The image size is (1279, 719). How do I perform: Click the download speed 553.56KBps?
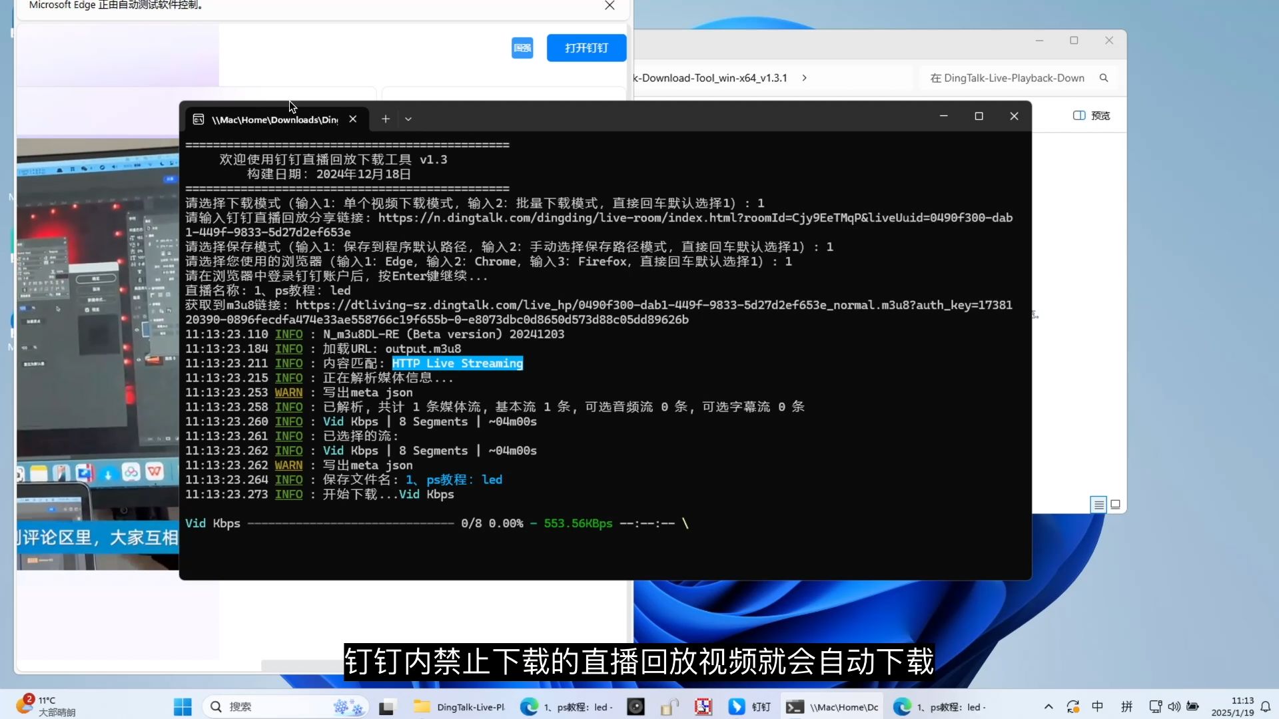(578, 523)
